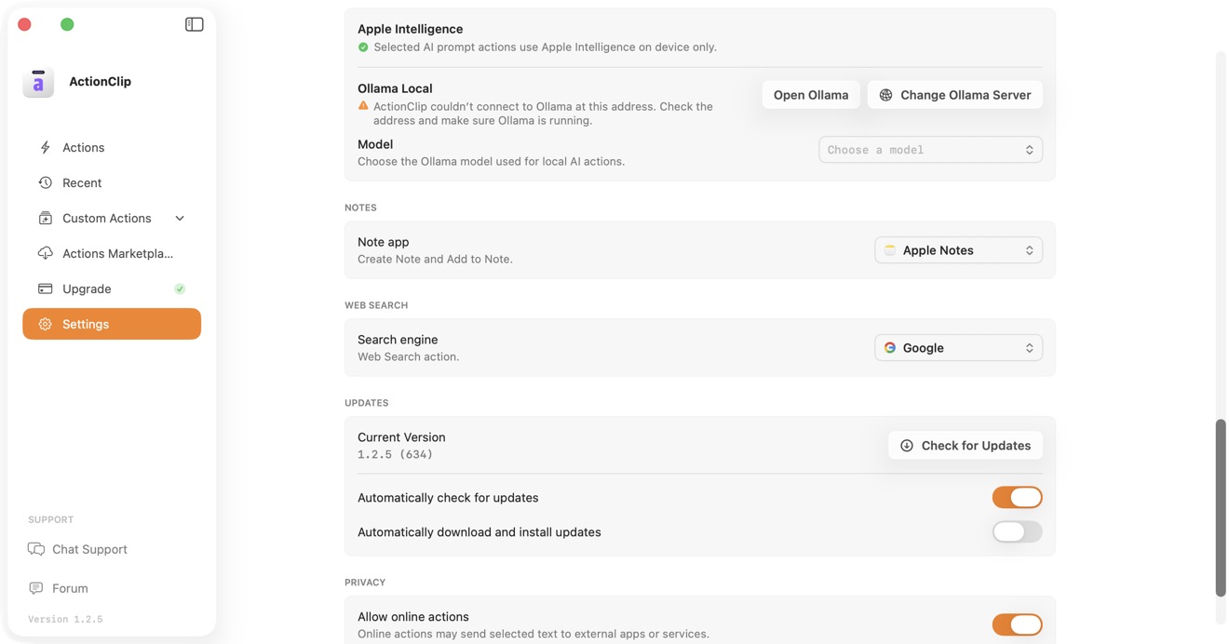Viewport: 1229px width, 644px height.
Task: Click the Open Ollama button
Action: pos(811,95)
